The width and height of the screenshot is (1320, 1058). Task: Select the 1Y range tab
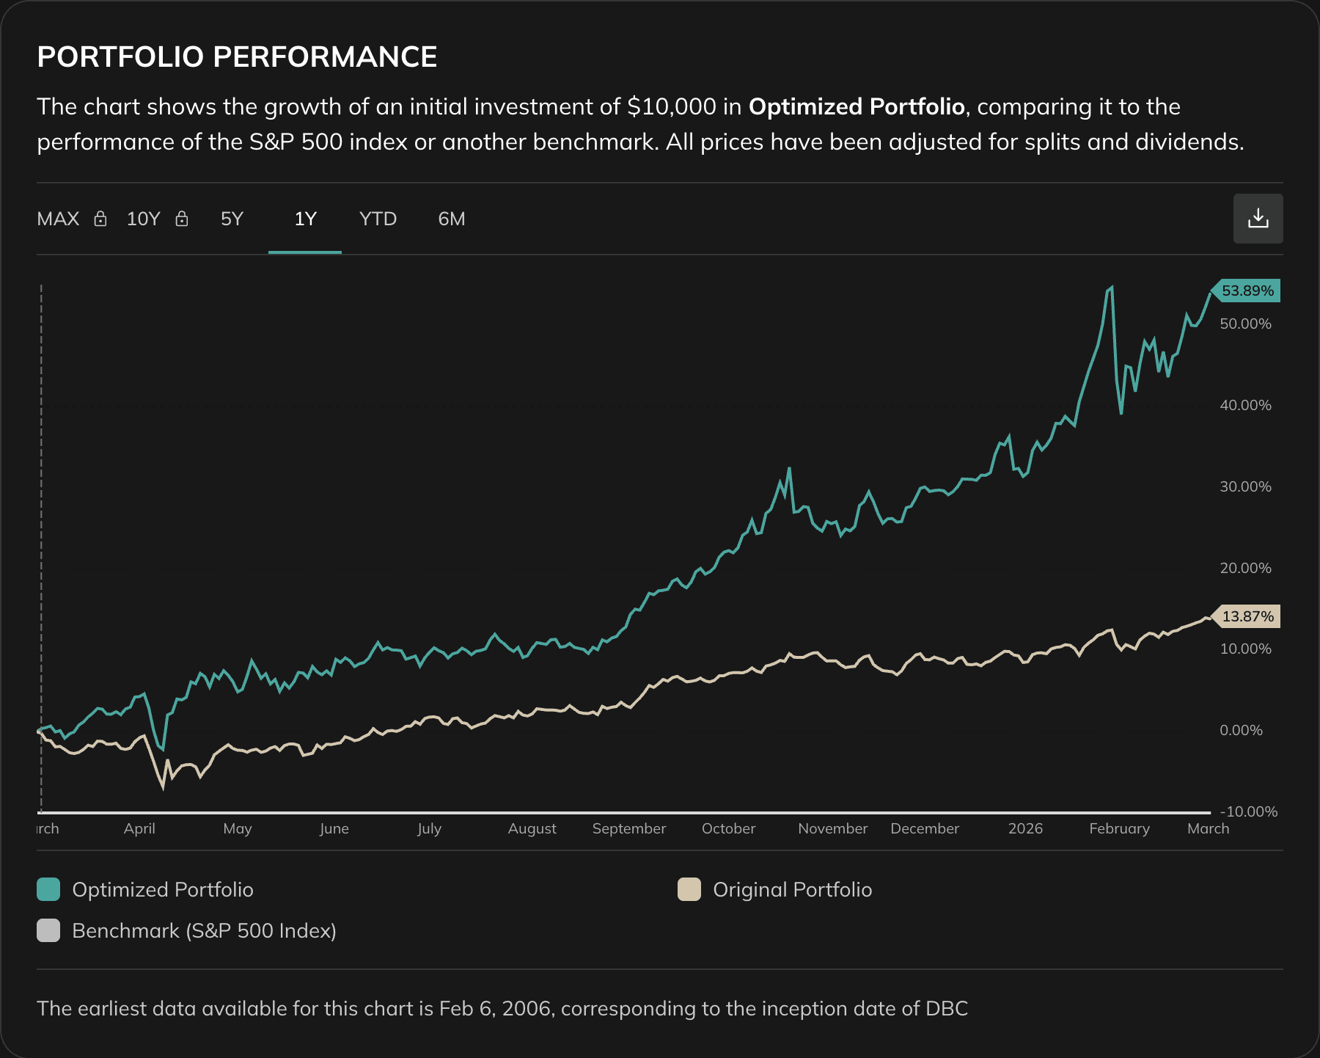(305, 218)
